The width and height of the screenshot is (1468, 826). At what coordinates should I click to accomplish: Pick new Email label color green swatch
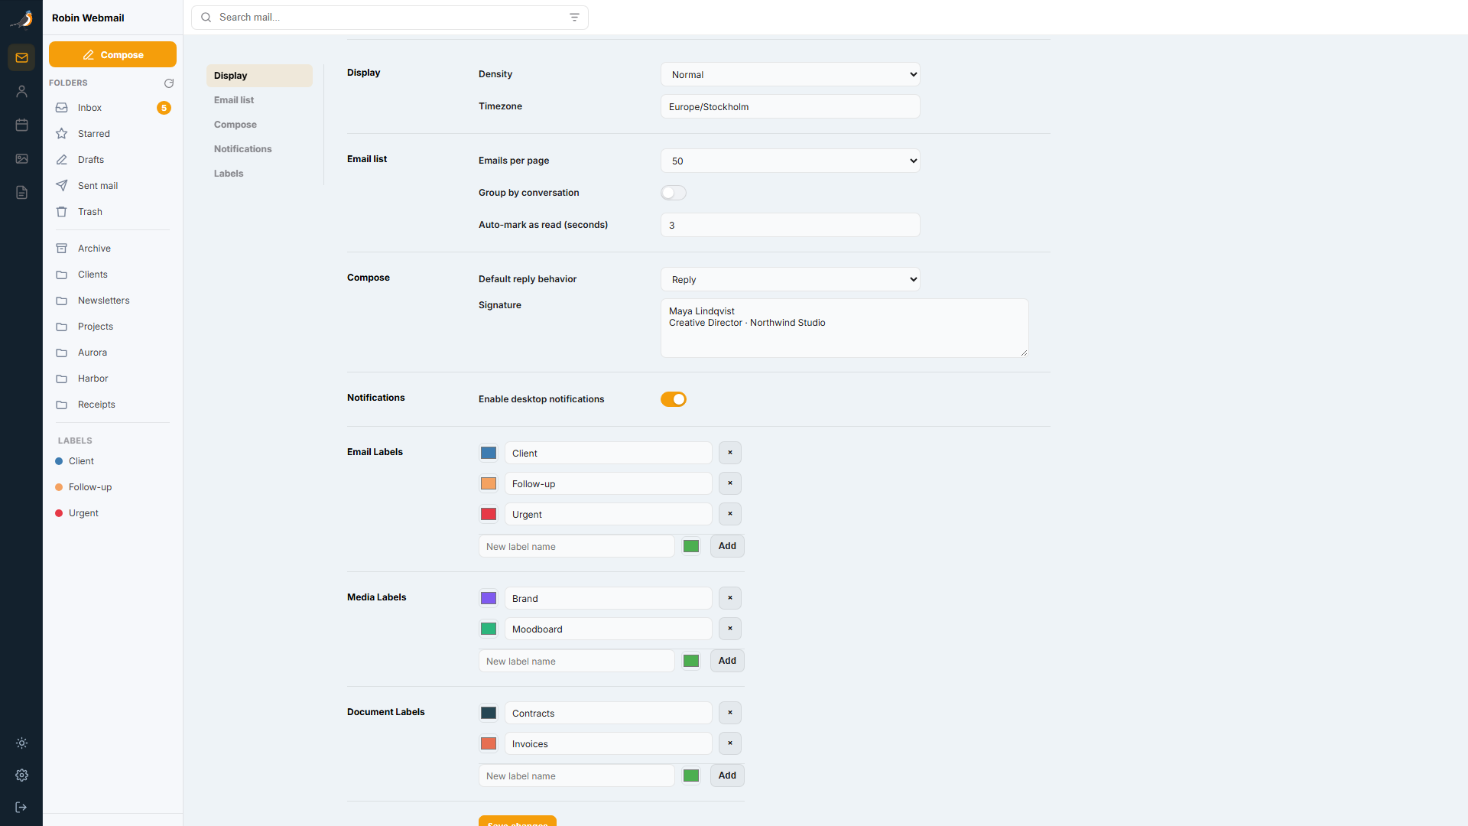tap(691, 546)
